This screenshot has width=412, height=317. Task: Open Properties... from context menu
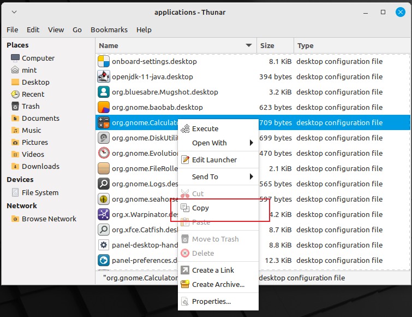pyautogui.click(x=218, y=301)
